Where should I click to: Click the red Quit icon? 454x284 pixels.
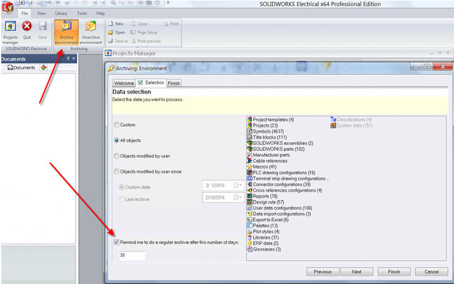27,27
